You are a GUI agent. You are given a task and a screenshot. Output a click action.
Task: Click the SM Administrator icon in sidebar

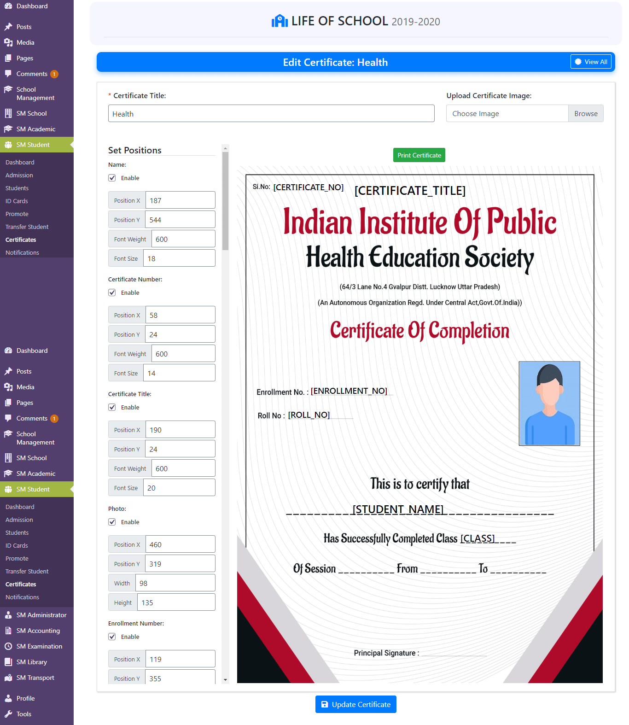coord(8,615)
